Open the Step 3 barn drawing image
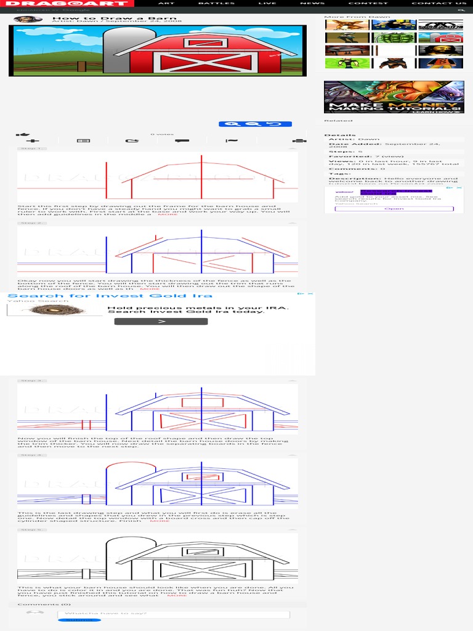Image resolution: width=473 pixels, height=631 pixels. tap(158, 409)
